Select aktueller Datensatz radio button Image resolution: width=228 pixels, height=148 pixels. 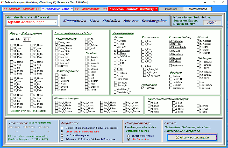(129, 136)
